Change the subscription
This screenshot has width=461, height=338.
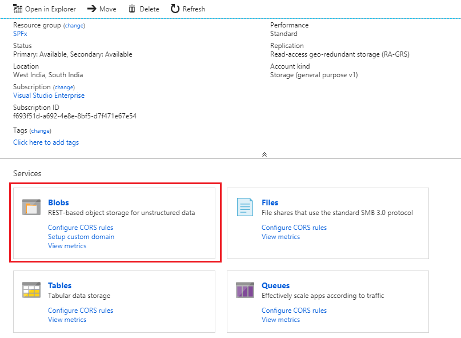click(x=63, y=88)
